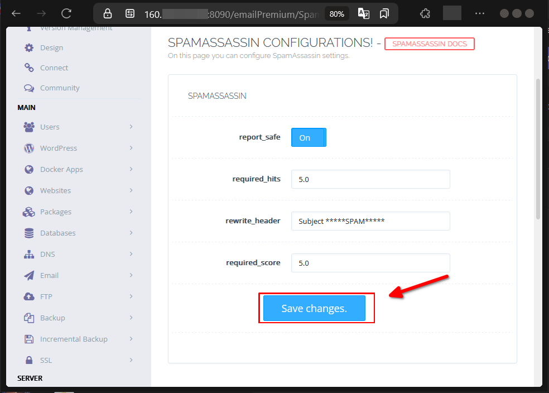Screen dimensions: 549x393
Task: Click the rewrite_header input field
Action: (370, 221)
